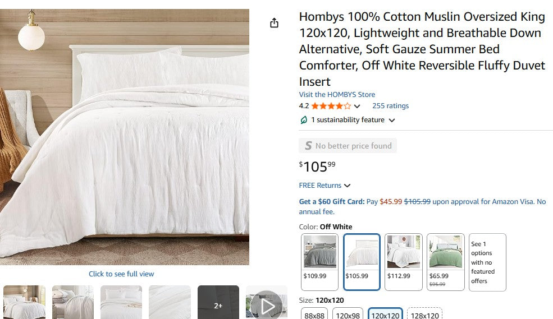Click the share icon above product image
The image size is (553, 319).
[274, 23]
